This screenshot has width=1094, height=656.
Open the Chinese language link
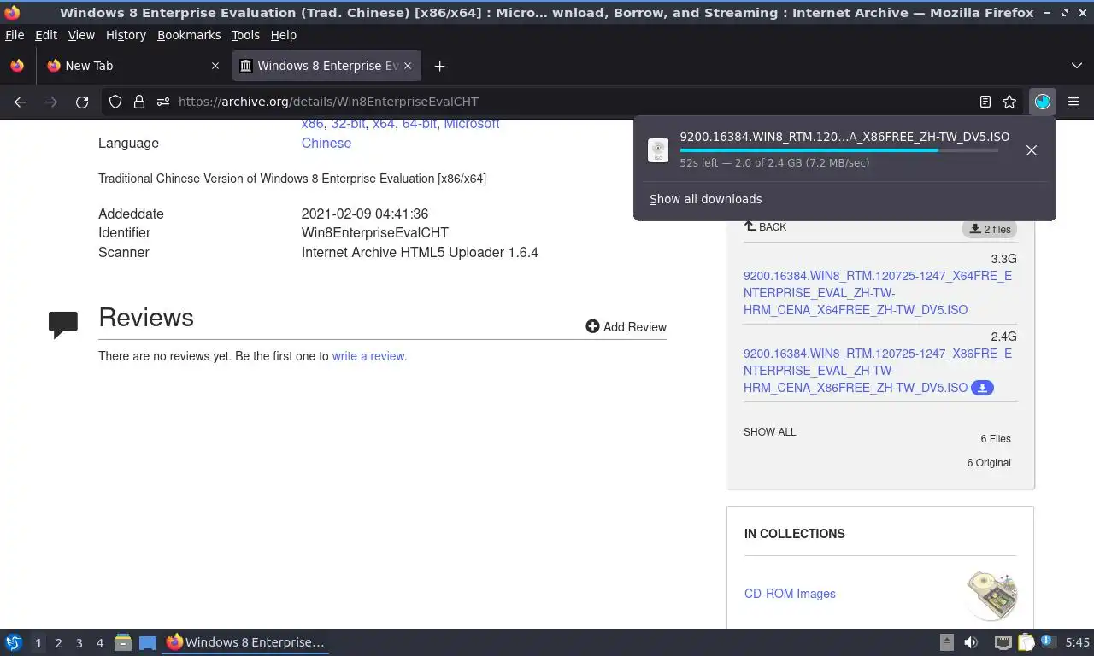[x=326, y=143]
